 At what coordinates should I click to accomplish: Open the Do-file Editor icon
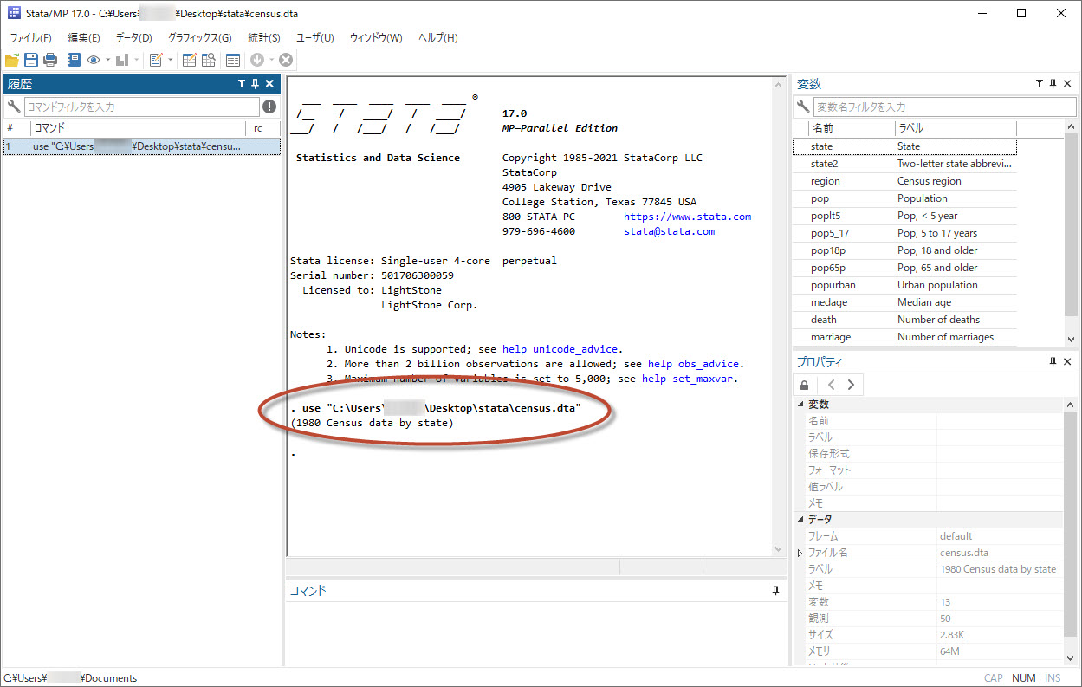tap(156, 60)
